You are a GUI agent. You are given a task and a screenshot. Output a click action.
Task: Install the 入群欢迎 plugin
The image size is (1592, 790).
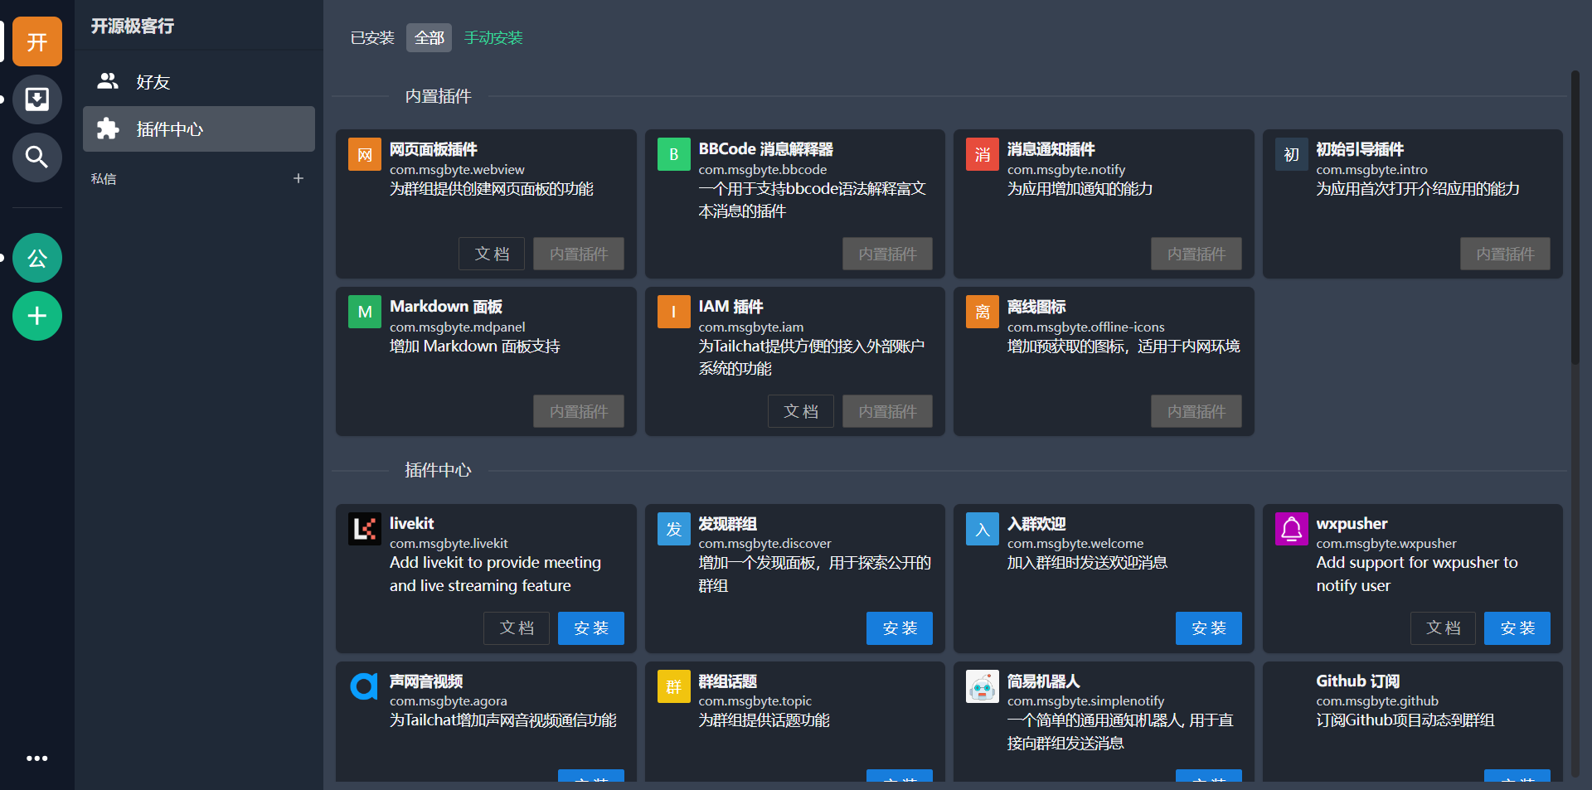1209,628
